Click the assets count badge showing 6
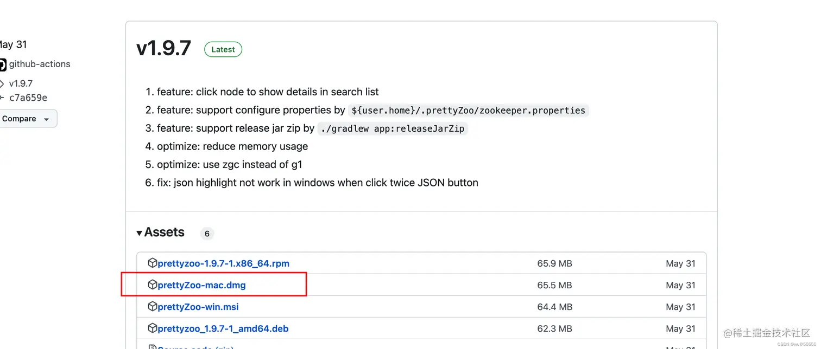This screenshot has height=349, width=821. 206,234
